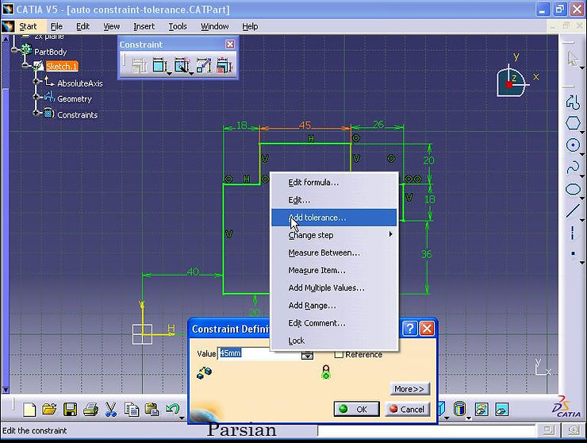This screenshot has width=587, height=443.
Task: Open the Undo history dropdown arrow
Action: (x=182, y=418)
